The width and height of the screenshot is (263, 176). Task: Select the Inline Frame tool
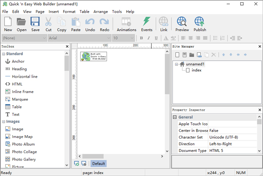tap(19, 92)
